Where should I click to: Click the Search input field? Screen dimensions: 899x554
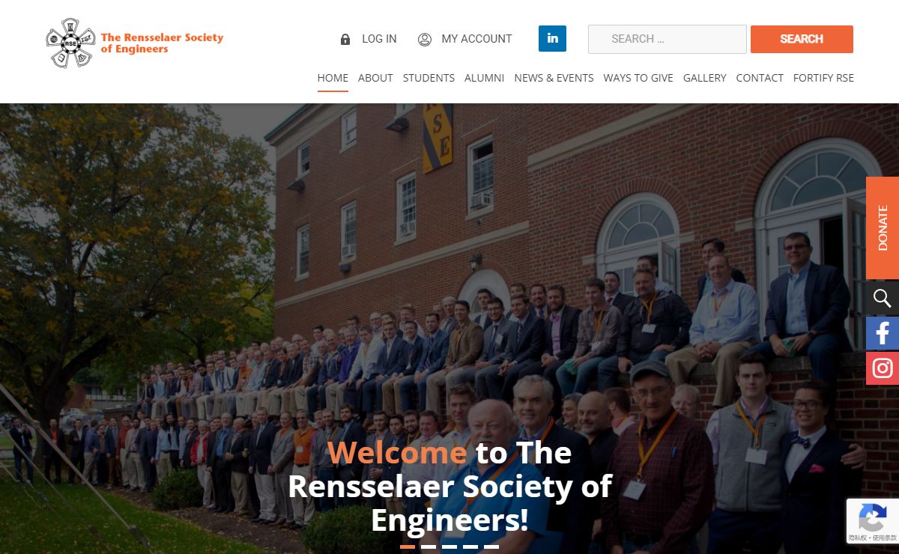click(x=668, y=39)
